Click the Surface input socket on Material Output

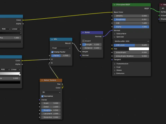point(159,12)
